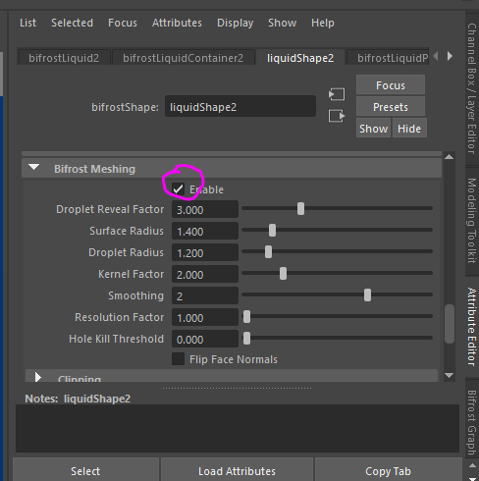This screenshot has height=481, width=479.
Task: Click the Select button at bottom
Action: (x=85, y=470)
